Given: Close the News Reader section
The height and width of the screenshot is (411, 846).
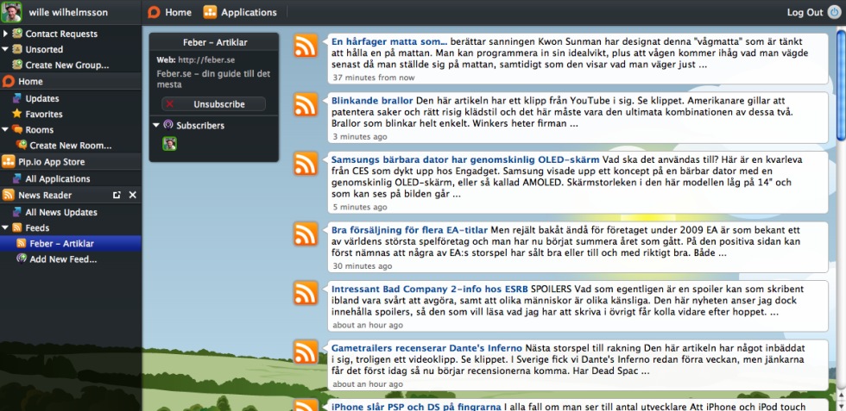Looking at the screenshot, I should (133, 195).
